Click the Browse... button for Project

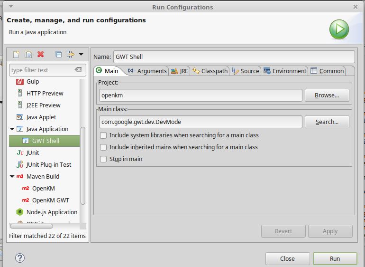tap(327, 95)
